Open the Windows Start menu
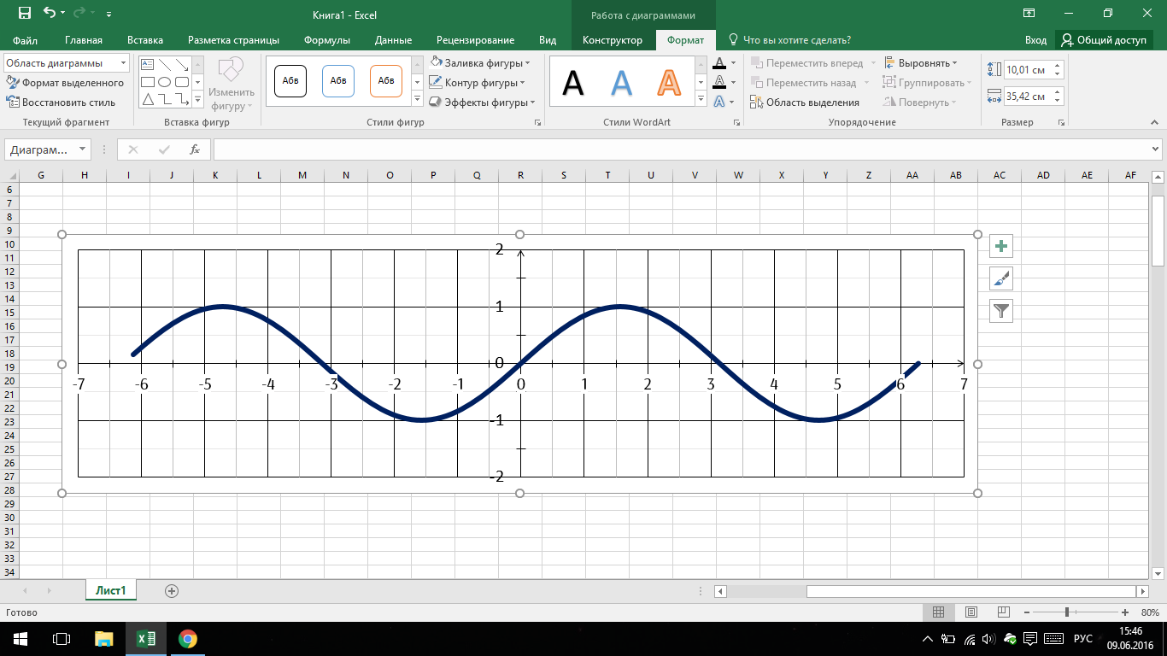 pos(20,638)
